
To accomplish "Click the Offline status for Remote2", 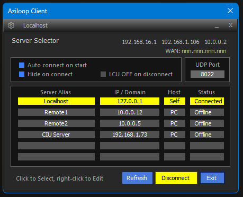I will click(x=207, y=123).
